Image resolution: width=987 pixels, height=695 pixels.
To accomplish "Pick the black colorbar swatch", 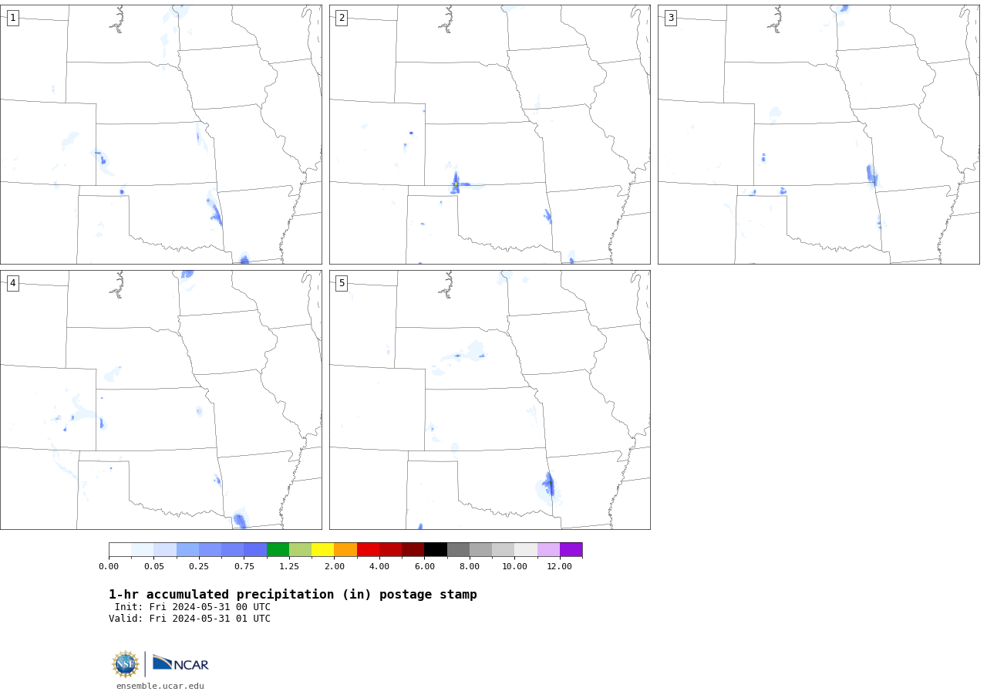I will [x=436, y=550].
